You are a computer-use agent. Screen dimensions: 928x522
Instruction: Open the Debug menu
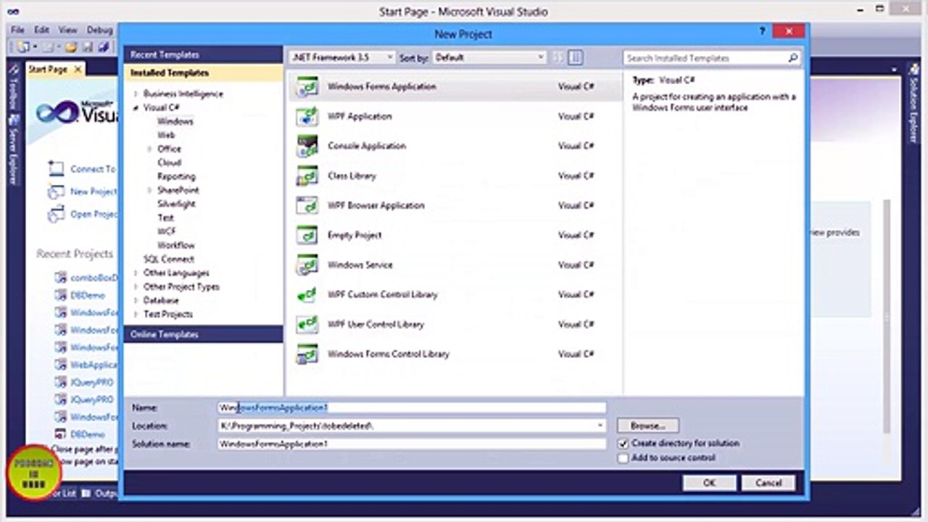[x=99, y=30]
